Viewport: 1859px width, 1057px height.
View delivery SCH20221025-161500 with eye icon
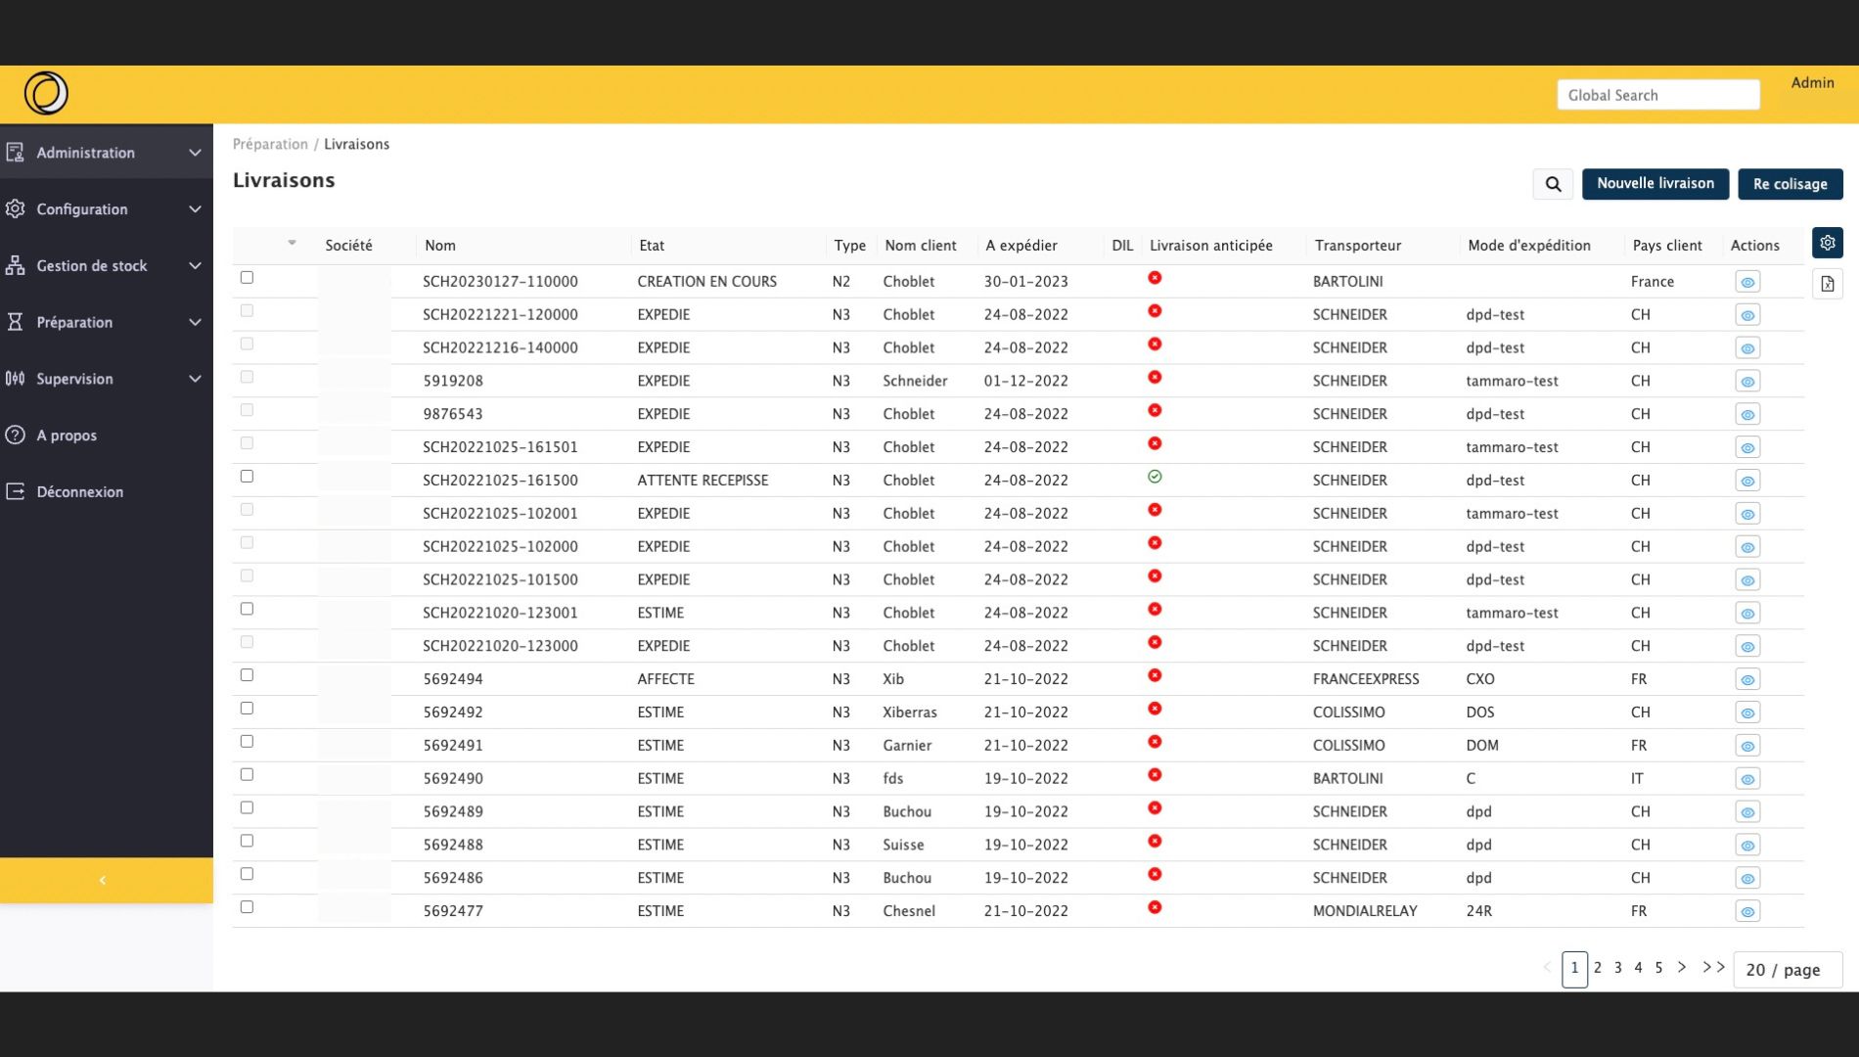pos(1747,481)
